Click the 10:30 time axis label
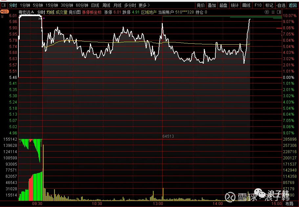 (97, 204)
